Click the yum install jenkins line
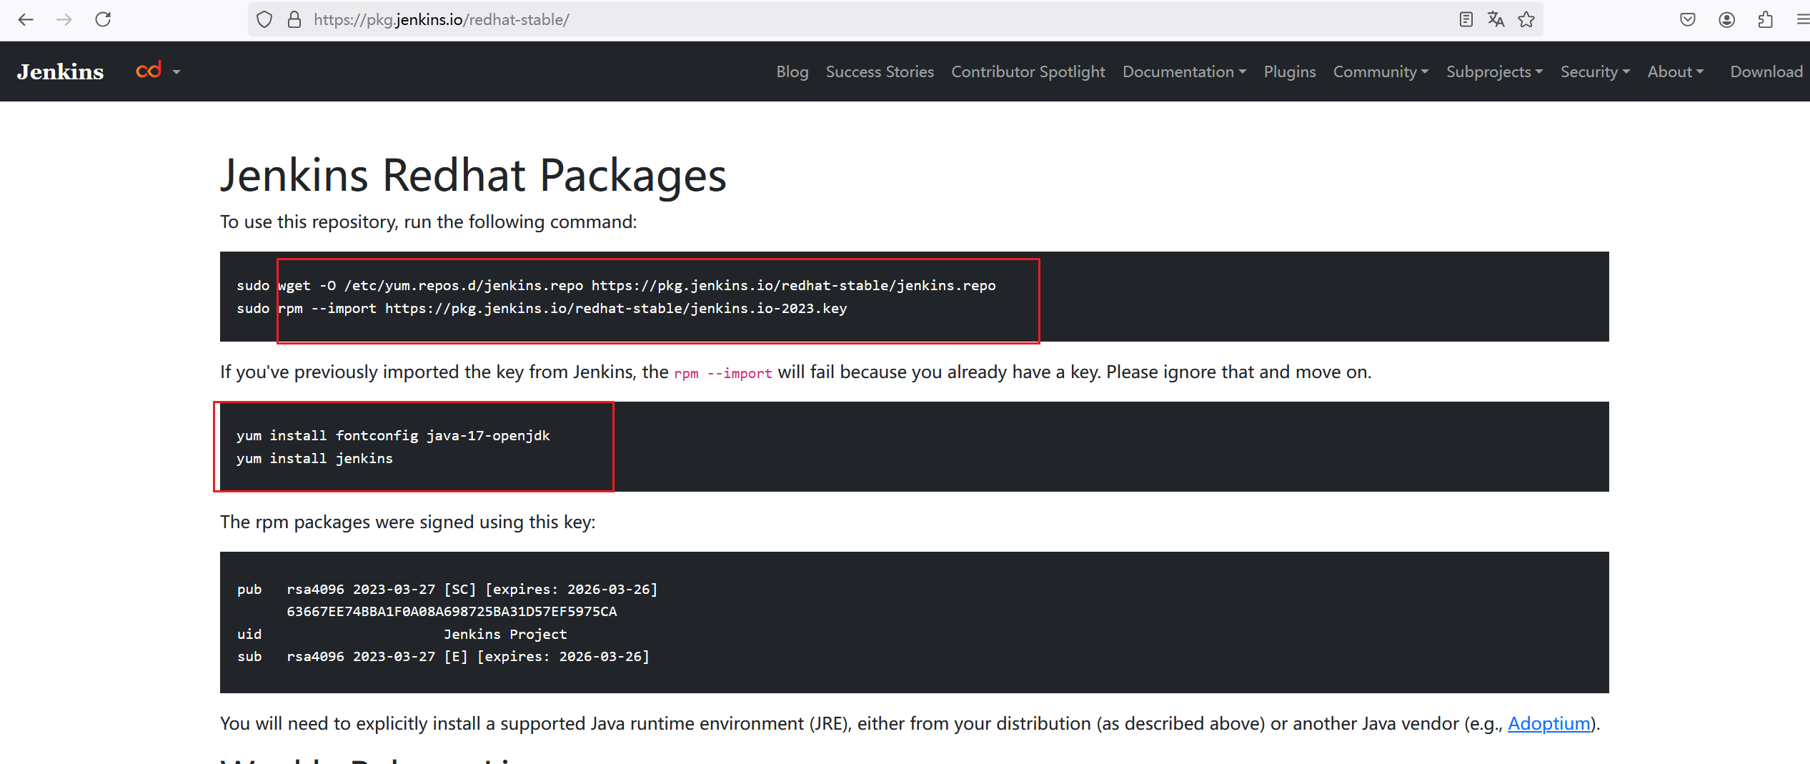Viewport: 1810px width, 764px height. pyautogui.click(x=314, y=458)
